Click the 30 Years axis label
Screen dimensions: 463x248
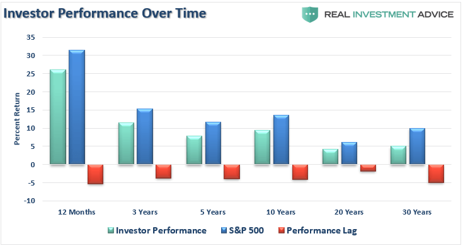point(417,212)
